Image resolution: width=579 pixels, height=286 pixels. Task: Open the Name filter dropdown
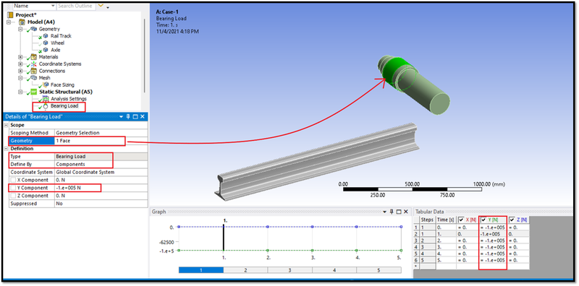pos(52,6)
